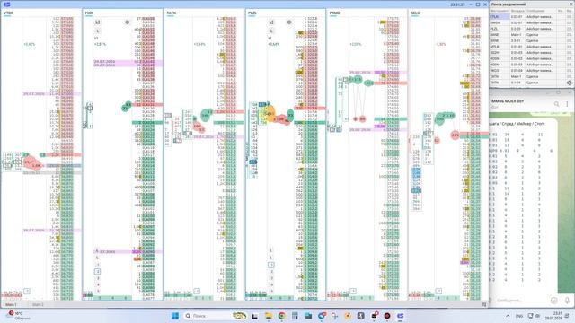Image resolution: width=575 pixels, height=323 pixels.
Task: Select TATN panel ticker header
Action: (x=171, y=13)
